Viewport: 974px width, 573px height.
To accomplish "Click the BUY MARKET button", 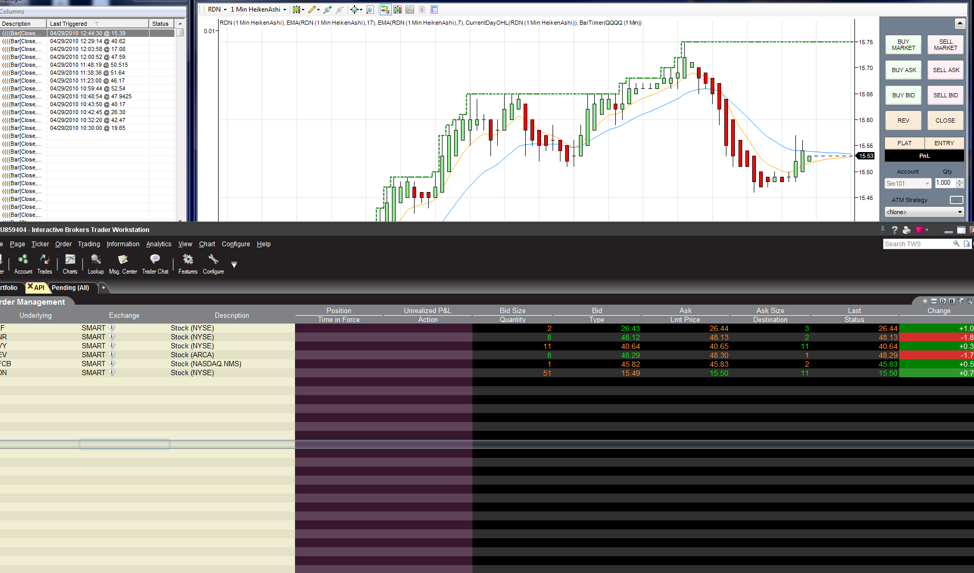I will pos(903,45).
